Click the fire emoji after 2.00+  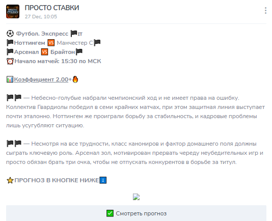(75, 79)
